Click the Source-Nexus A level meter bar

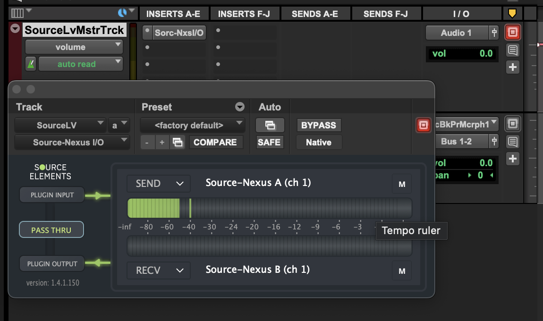click(x=269, y=208)
